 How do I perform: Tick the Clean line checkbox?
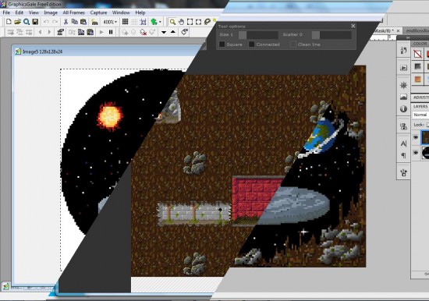click(x=293, y=44)
